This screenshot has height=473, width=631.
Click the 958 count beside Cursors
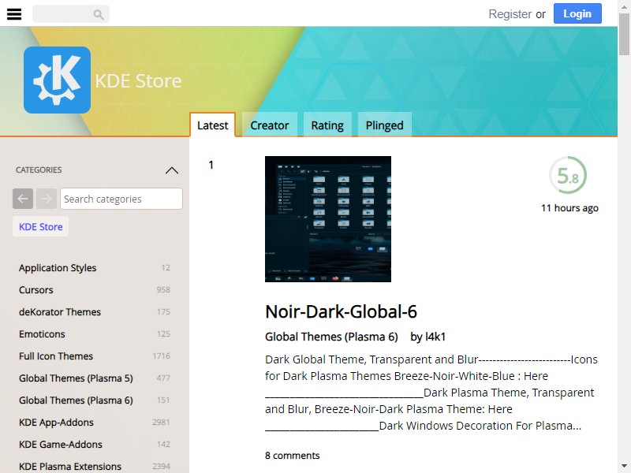[163, 289]
